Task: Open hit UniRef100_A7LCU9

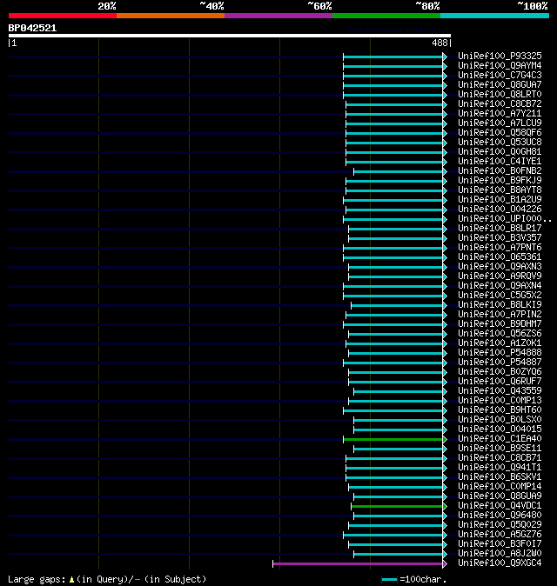Action: pos(500,123)
